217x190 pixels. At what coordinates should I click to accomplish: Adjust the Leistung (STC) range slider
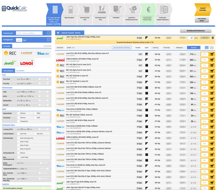click(43, 129)
